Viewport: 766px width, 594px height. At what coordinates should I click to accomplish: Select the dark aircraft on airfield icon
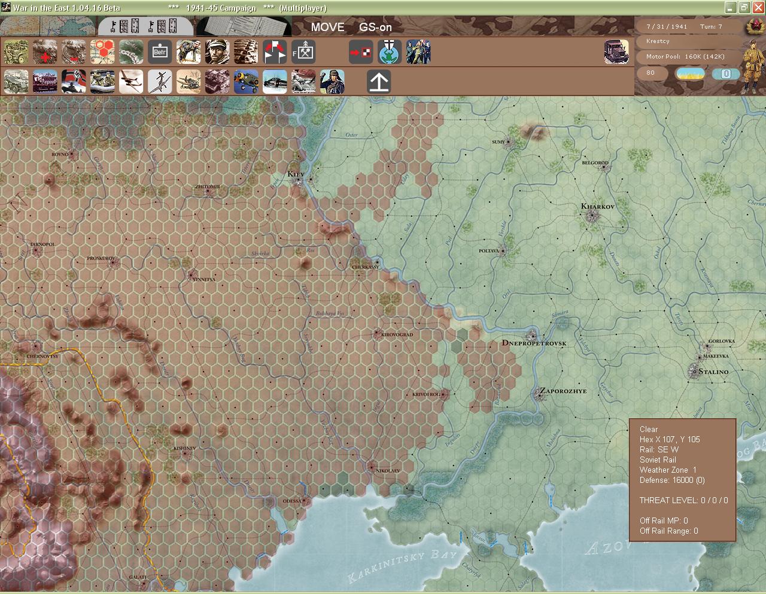tap(275, 82)
